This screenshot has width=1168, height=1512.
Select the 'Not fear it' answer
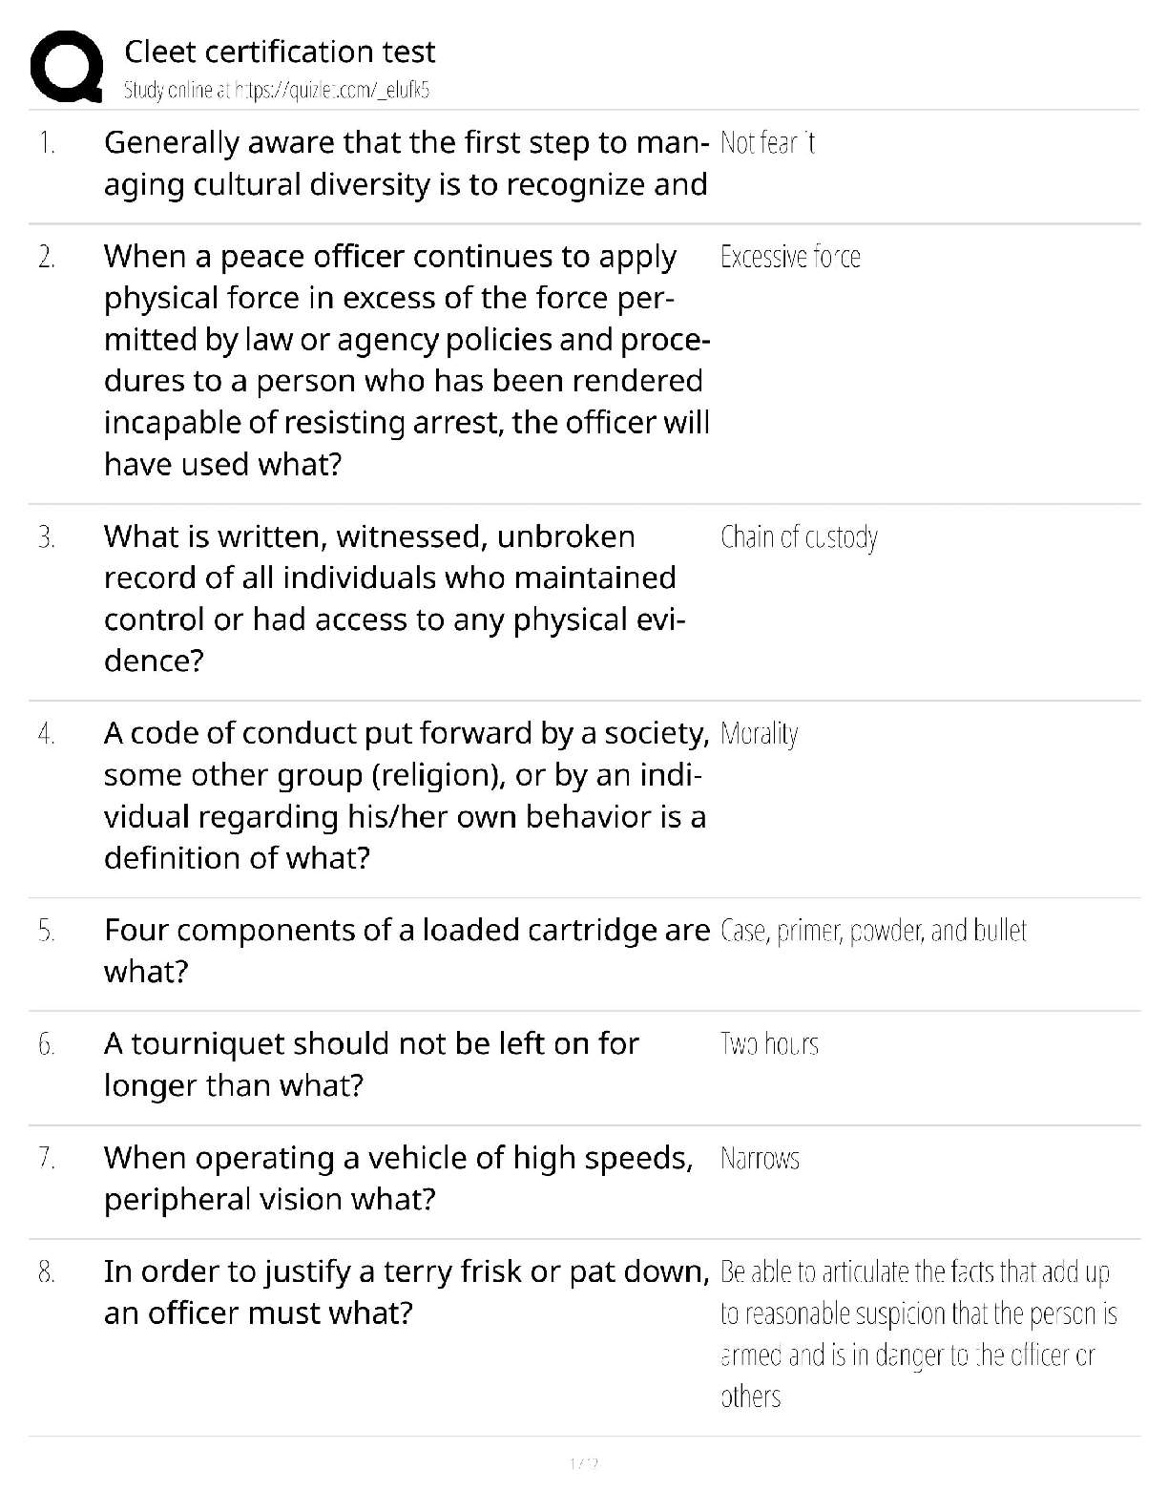tap(767, 143)
